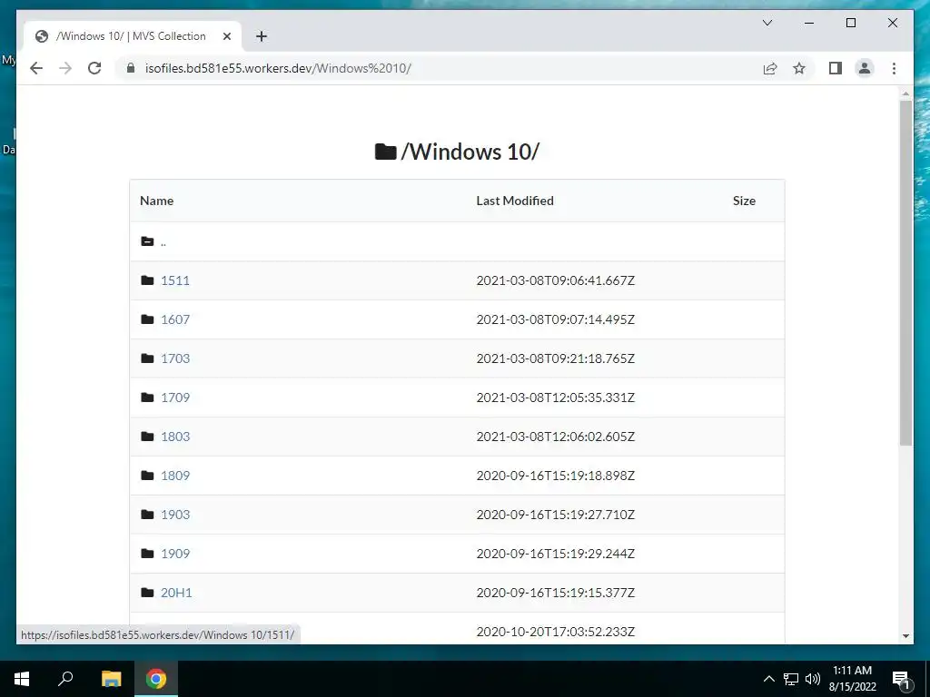Click the date 2021-03-08T12:06:02.605Z

click(x=555, y=437)
